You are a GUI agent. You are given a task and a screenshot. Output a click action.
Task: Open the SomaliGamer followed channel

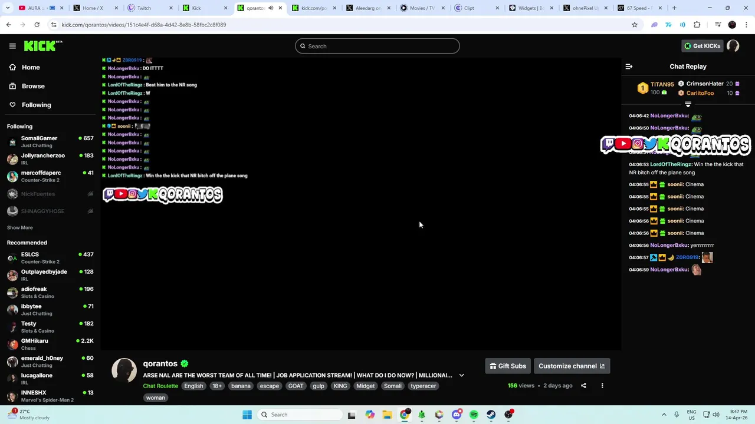(x=50, y=142)
